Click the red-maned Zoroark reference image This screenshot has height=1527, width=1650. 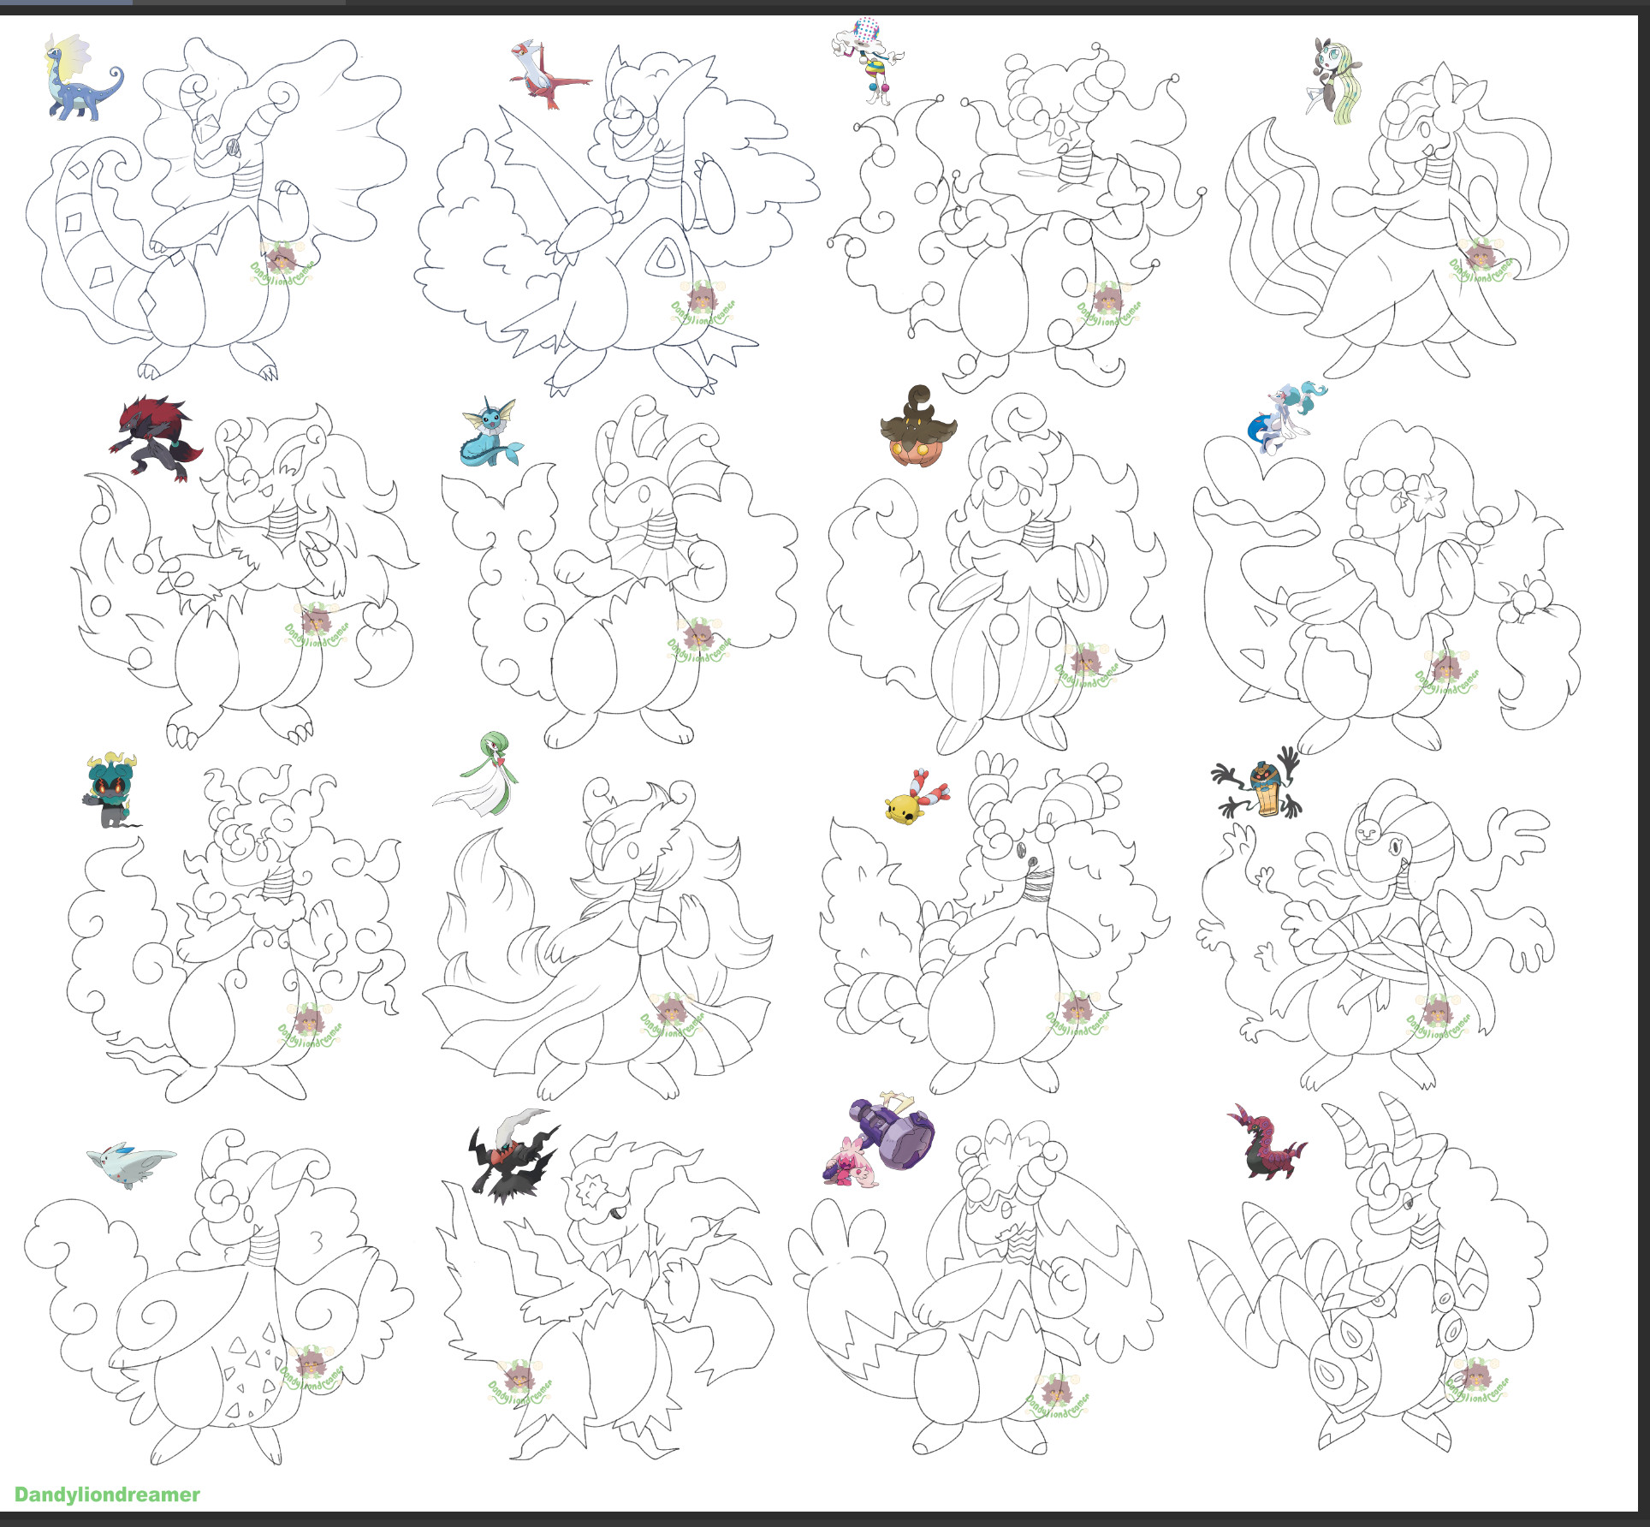click(x=156, y=437)
